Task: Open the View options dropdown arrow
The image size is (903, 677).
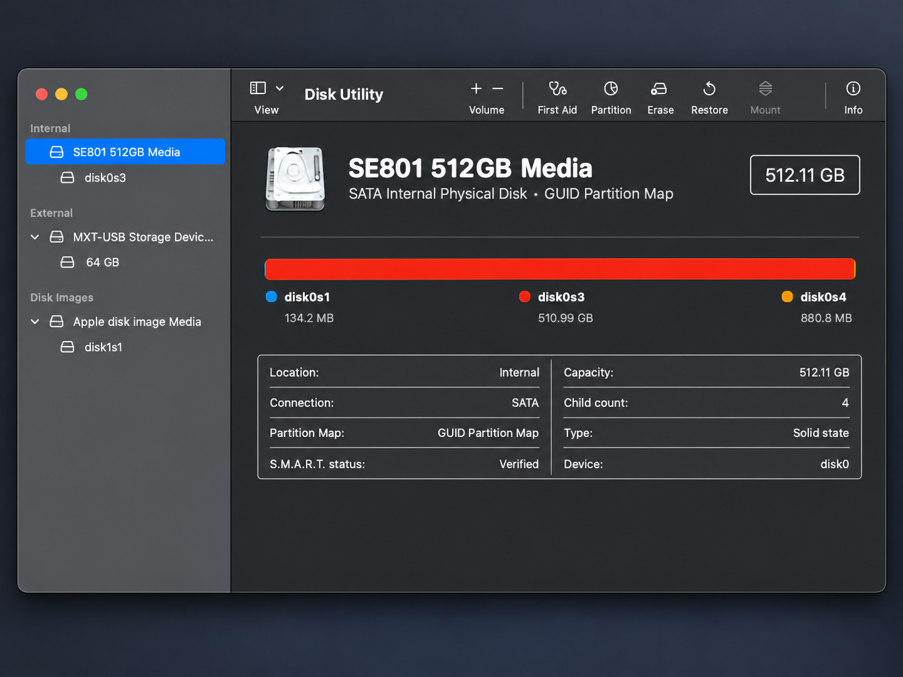Action: click(x=280, y=89)
